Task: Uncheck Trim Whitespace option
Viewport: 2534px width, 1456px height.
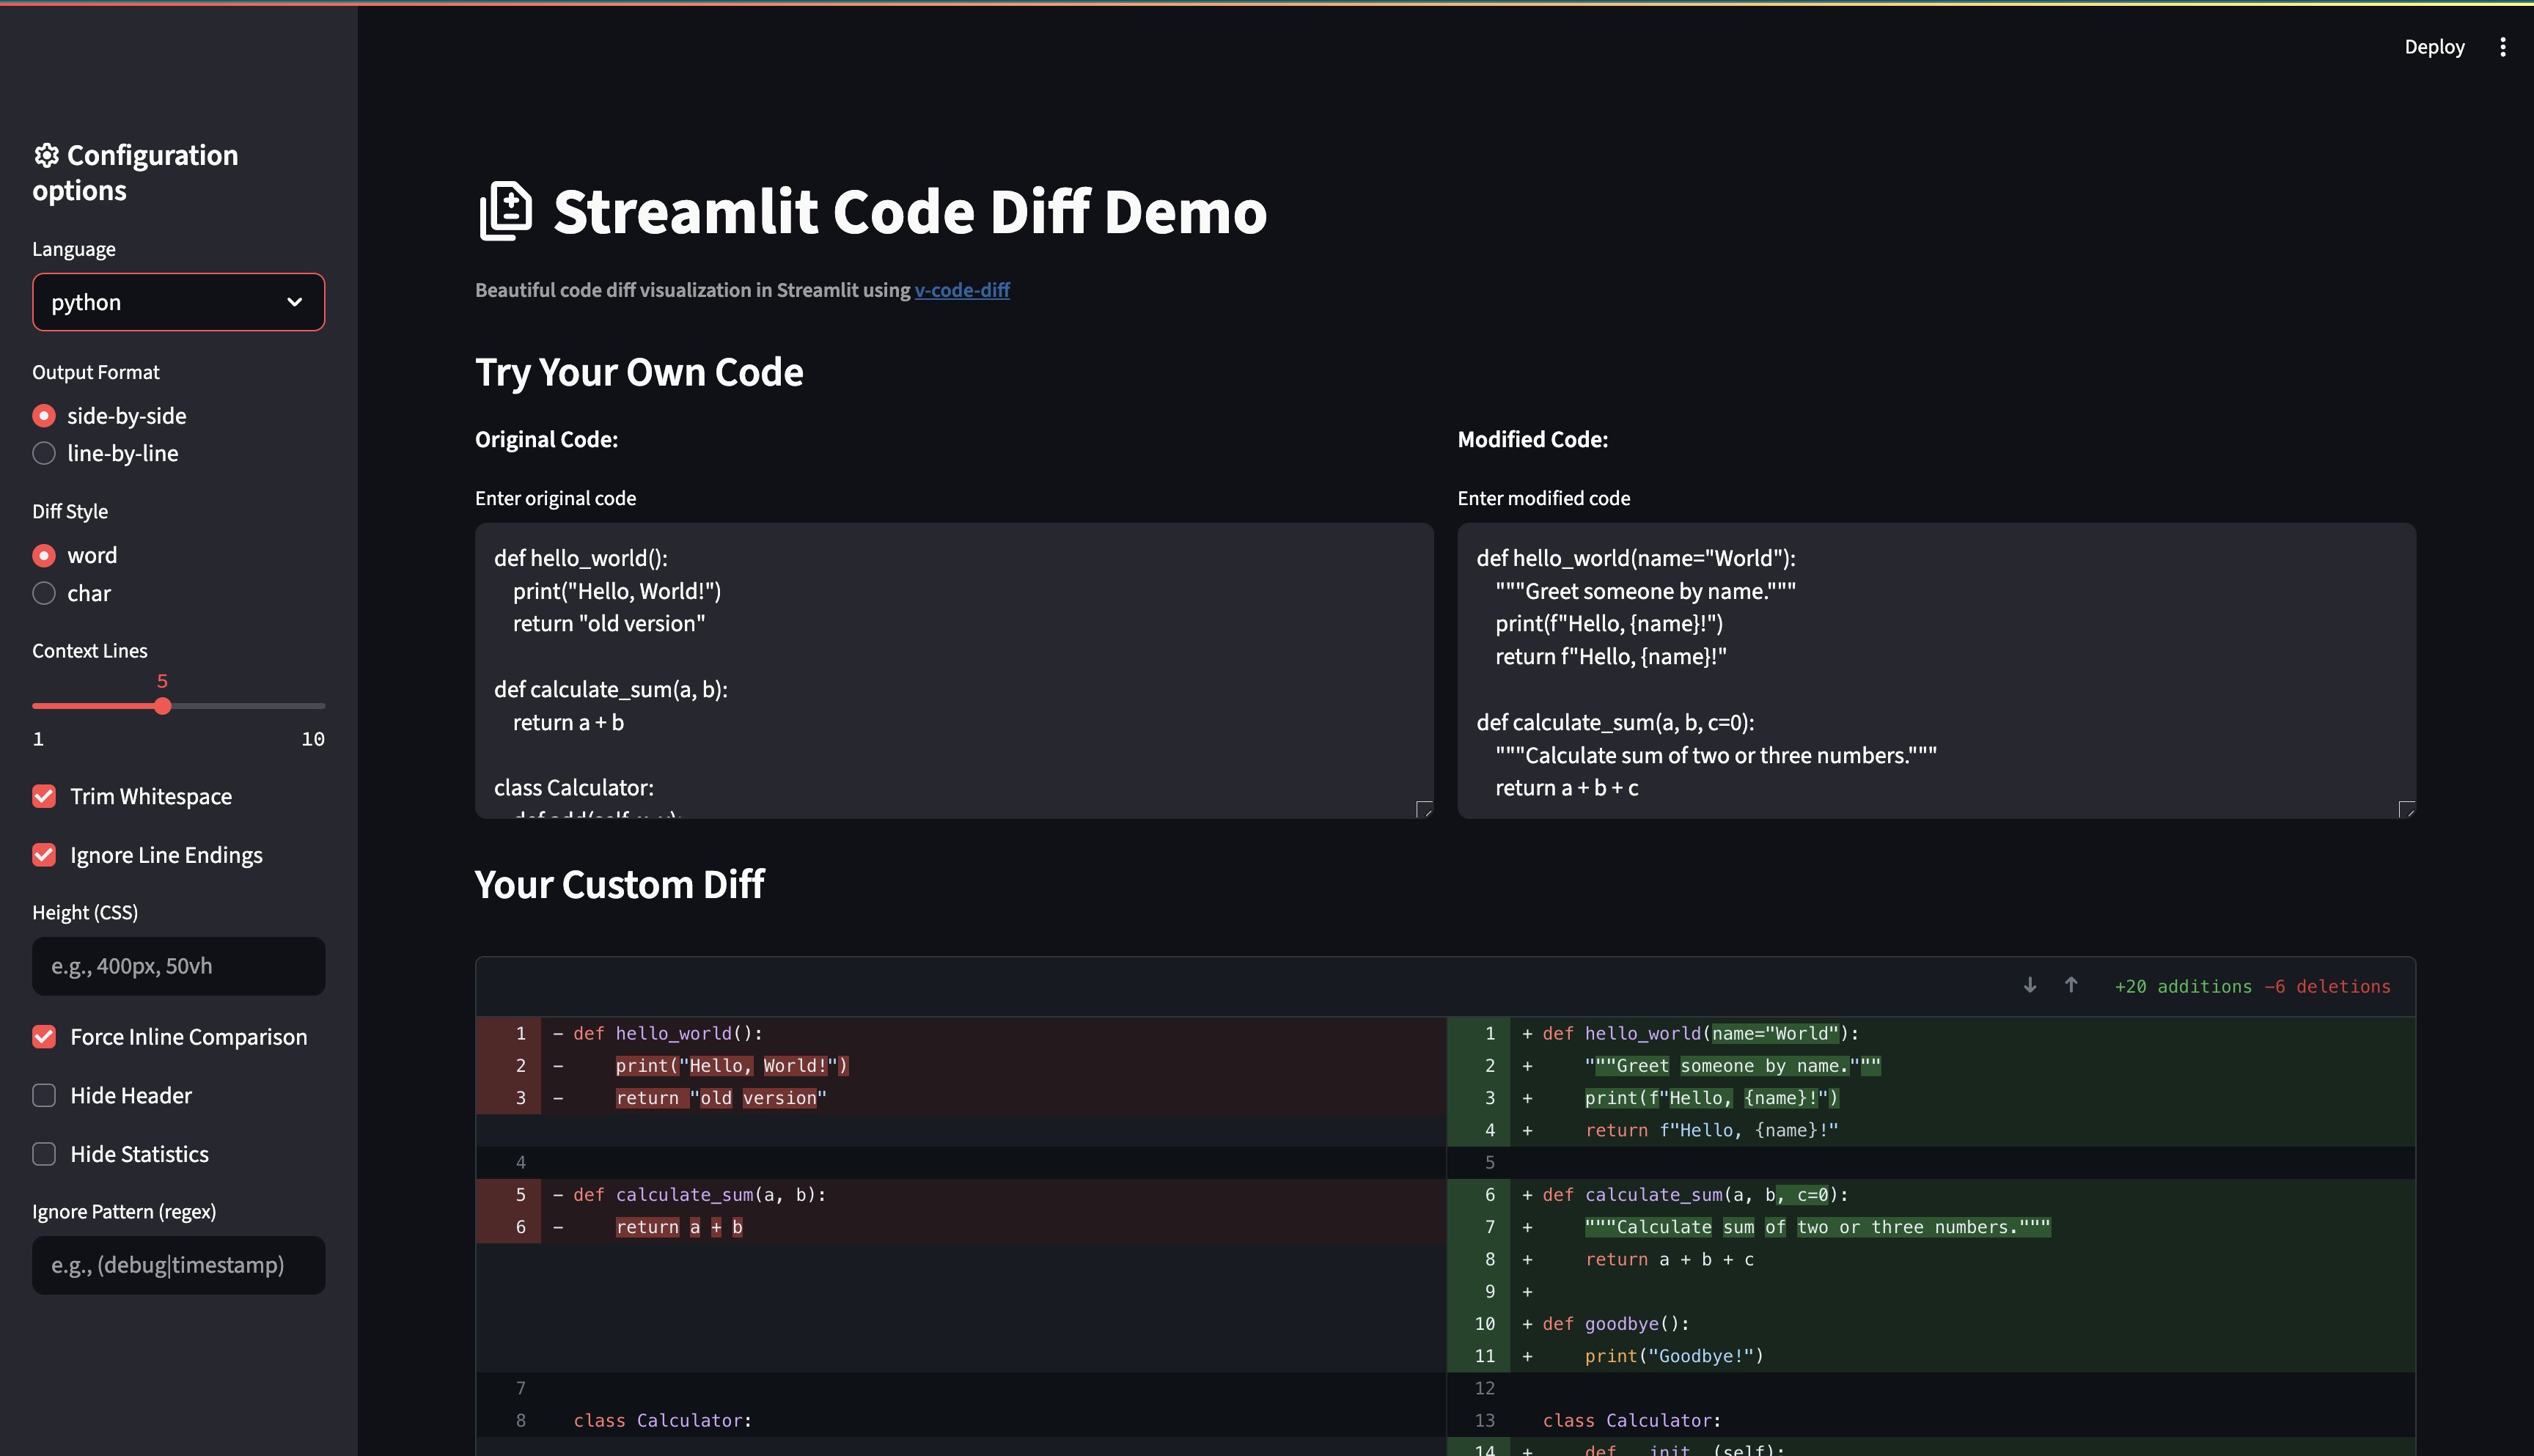Action: point(44,796)
